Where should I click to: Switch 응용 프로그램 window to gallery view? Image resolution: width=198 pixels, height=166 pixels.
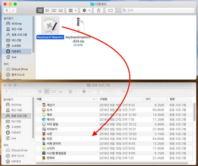tap(61, 91)
